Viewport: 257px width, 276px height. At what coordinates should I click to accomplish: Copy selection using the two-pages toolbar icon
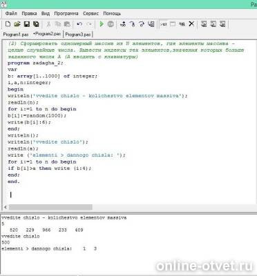click(58, 24)
